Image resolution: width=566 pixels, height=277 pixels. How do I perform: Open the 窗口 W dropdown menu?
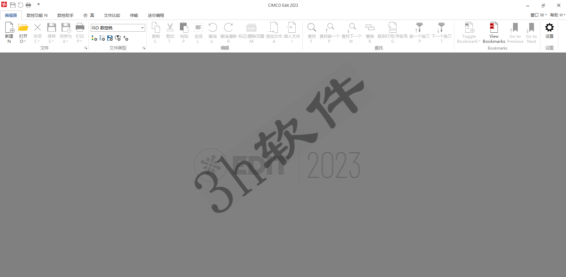pos(538,15)
